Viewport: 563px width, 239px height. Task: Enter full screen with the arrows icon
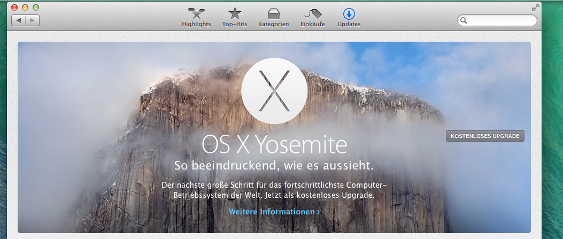tap(535, 7)
